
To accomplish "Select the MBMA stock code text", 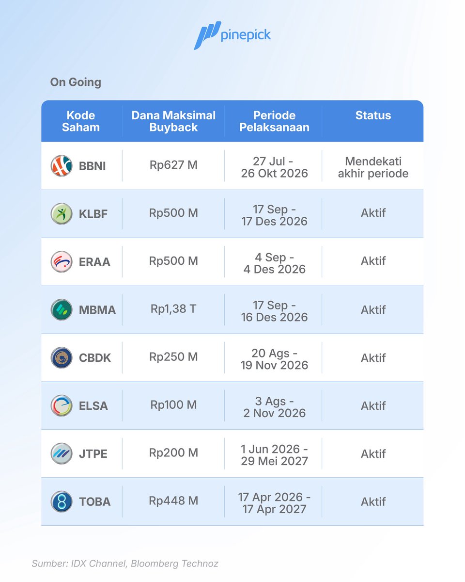I will pos(97,310).
